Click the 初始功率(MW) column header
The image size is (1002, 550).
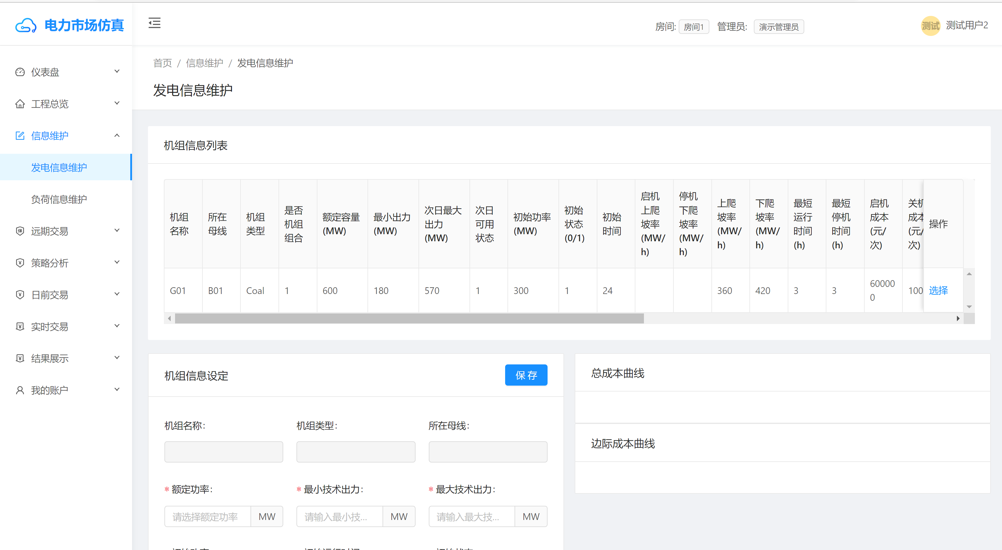point(533,224)
